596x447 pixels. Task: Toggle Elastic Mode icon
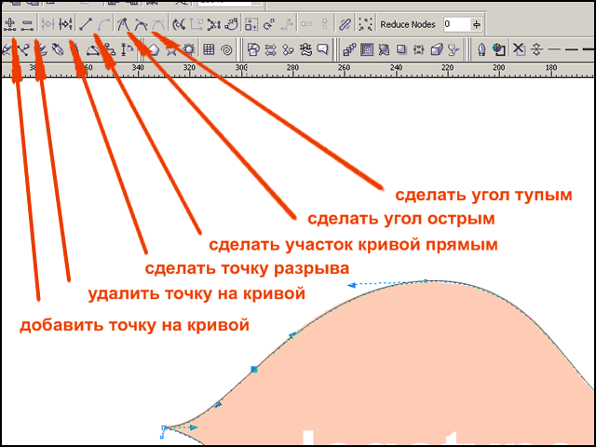coord(345,25)
